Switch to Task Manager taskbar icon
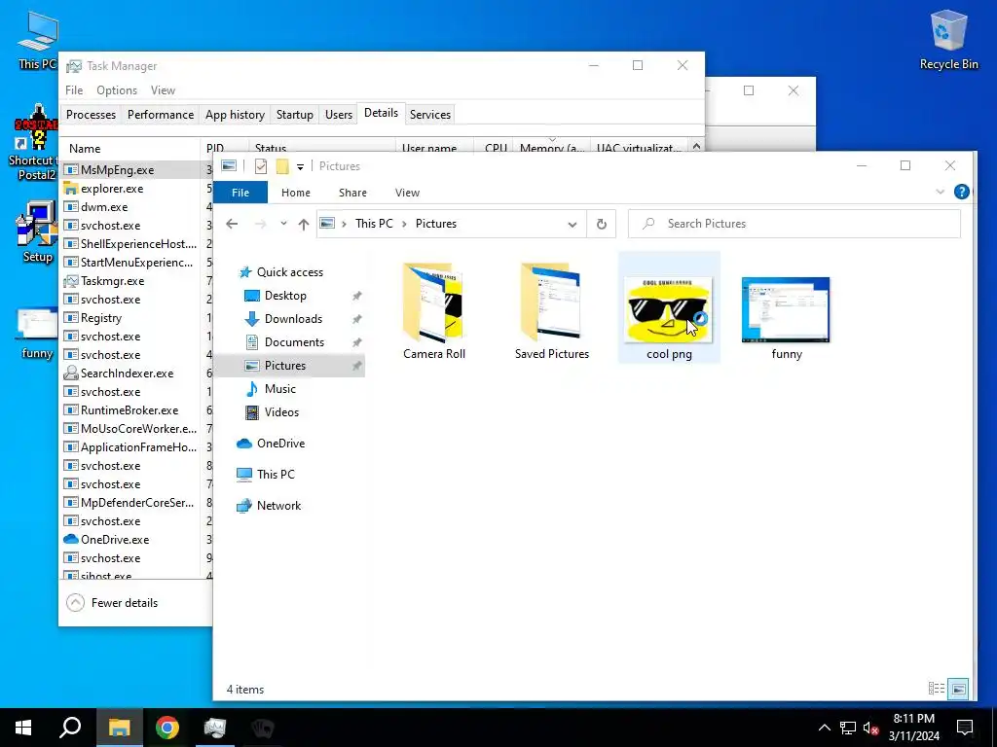This screenshot has height=747, width=997. pyautogui.click(x=215, y=728)
